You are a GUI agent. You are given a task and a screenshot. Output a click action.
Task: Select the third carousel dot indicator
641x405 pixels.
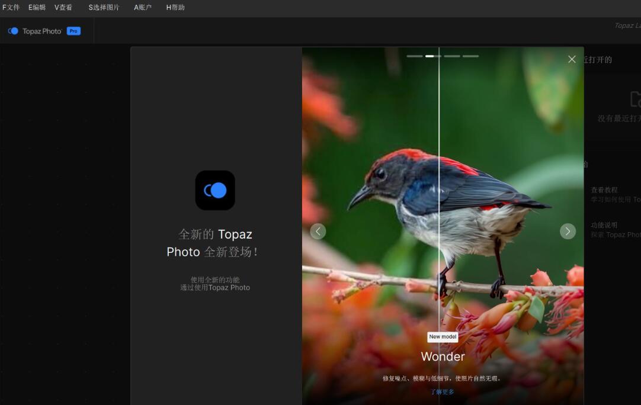click(x=451, y=56)
